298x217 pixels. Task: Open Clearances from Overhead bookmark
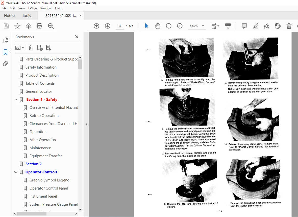(x=54, y=124)
